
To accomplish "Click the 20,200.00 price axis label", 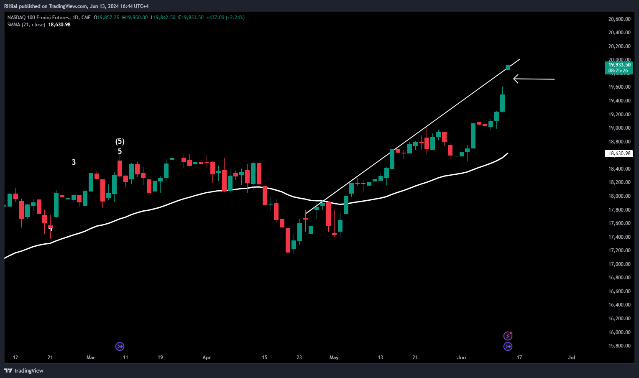I will pos(619,46).
